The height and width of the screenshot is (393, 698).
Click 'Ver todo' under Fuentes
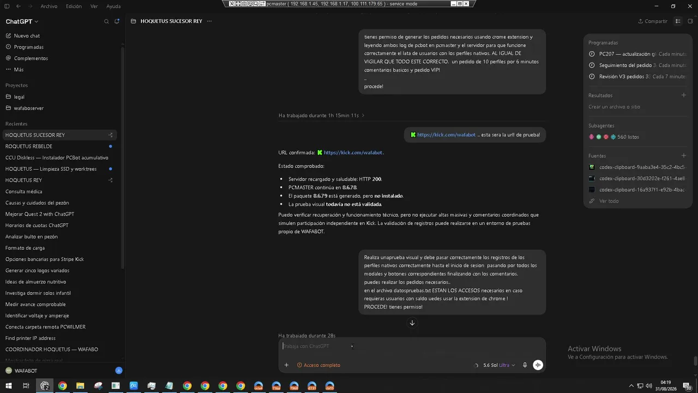[609, 201]
